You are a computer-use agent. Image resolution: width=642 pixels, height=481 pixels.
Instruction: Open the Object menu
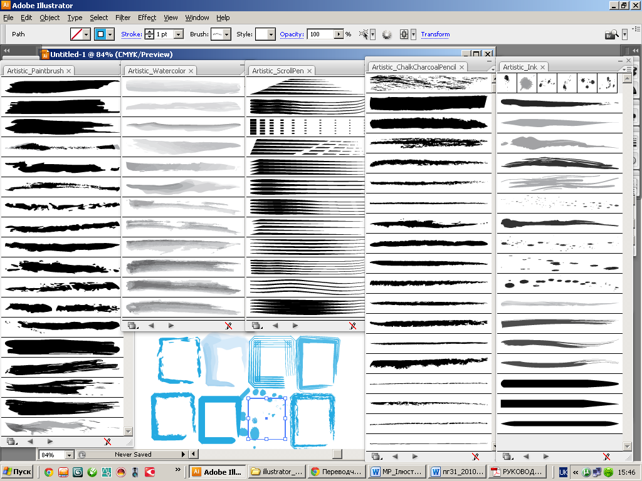[50, 18]
